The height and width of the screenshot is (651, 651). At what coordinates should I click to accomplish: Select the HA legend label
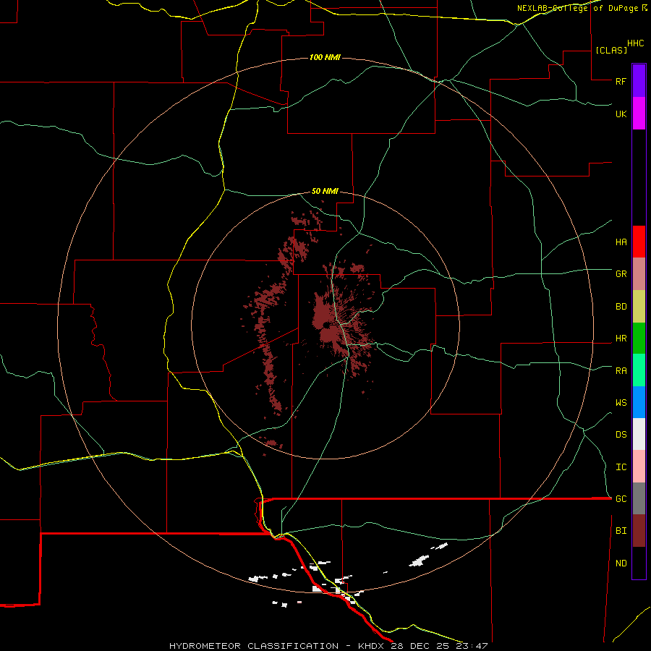[x=621, y=242]
